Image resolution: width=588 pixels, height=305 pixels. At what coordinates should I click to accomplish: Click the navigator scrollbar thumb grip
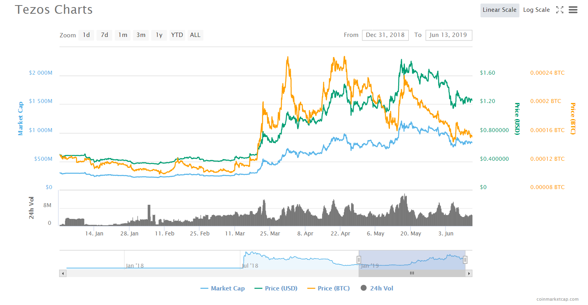click(412, 273)
